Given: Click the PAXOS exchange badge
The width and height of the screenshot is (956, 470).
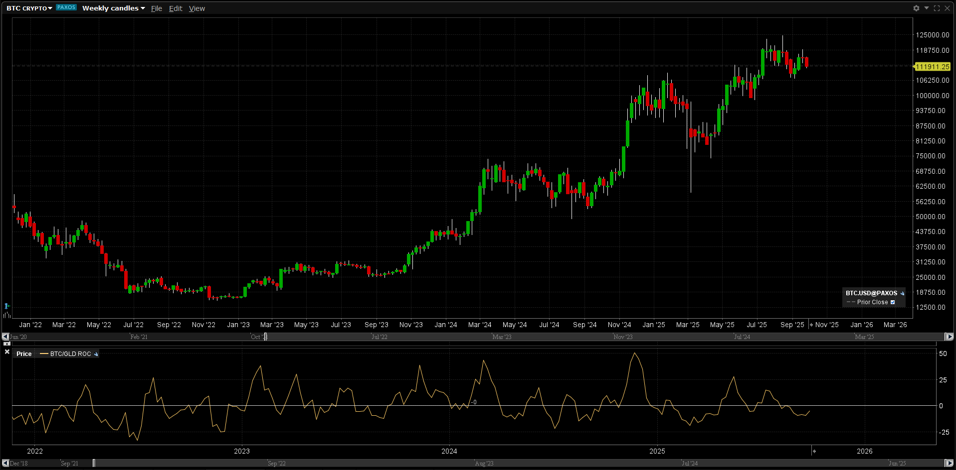Looking at the screenshot, I should 66,7.
